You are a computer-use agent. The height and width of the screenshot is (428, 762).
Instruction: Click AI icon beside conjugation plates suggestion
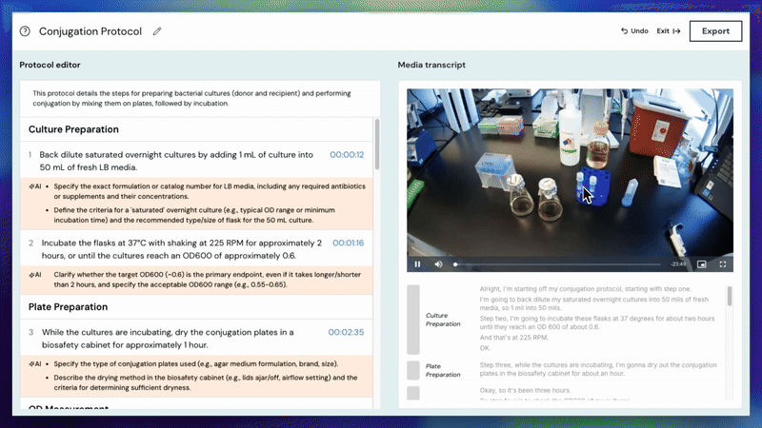(35, 364)
